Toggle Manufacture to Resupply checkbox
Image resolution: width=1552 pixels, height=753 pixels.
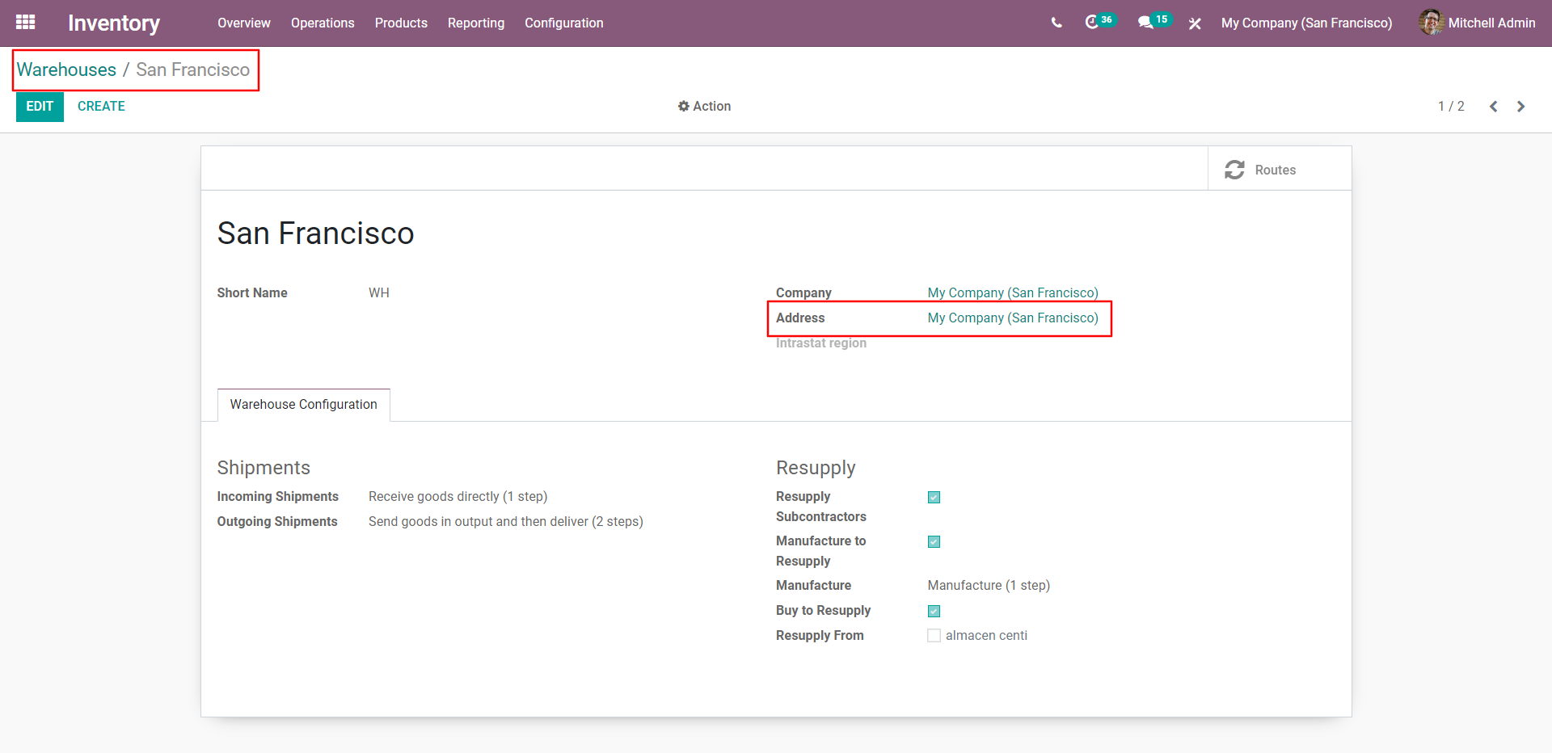pyautogui.click(x=934, y=542)
